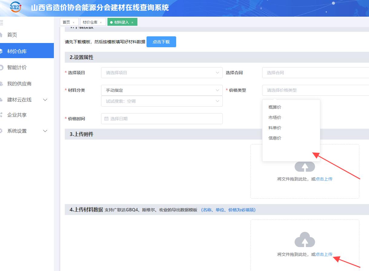Toggle the sidebar collapse hamburger icon
Viewport: 369px width, 271px height.
[x=2, y=22]
